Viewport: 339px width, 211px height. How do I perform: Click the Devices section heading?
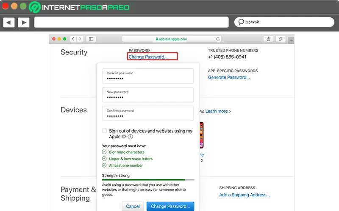74,110
